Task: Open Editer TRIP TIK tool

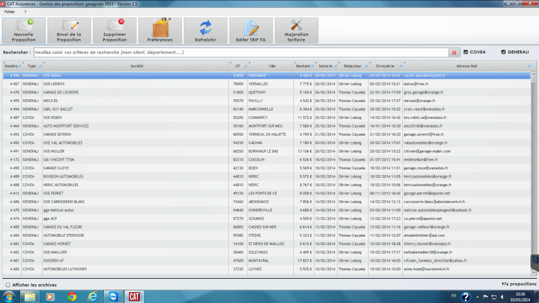Action: coord(251,31)
